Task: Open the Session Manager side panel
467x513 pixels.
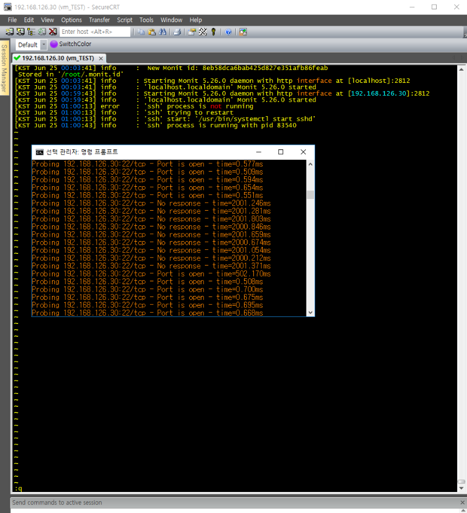Action: [x=4, y=69]
